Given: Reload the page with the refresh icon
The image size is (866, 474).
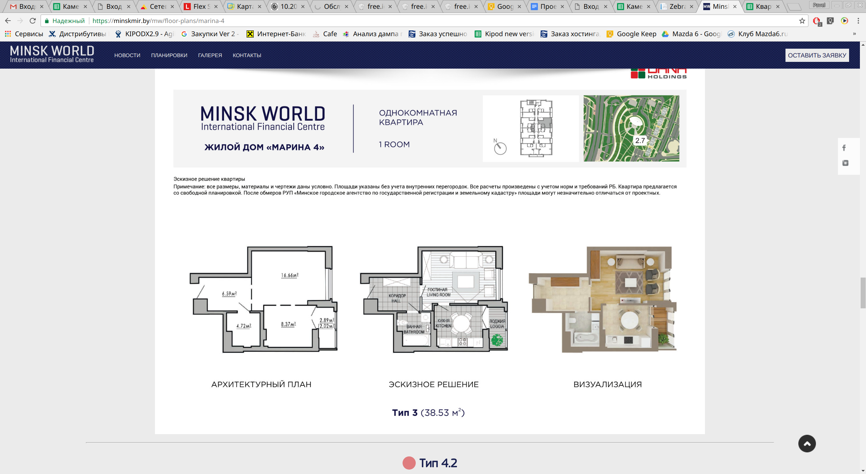Looking at the screenshot, I should [x=33, y=21].
